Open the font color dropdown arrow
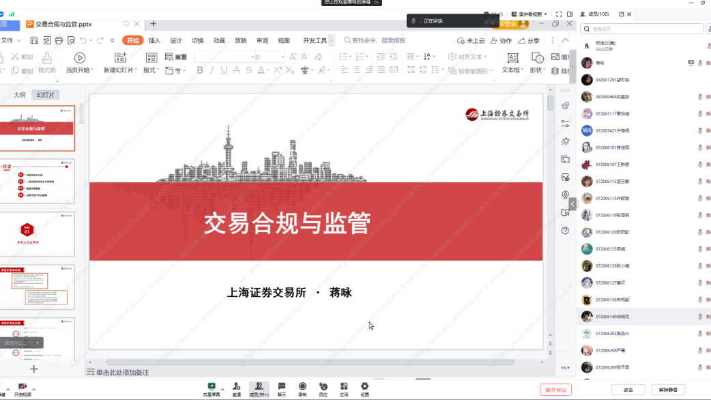This screenshot has width=711, height=400. (x=268, y=70)
